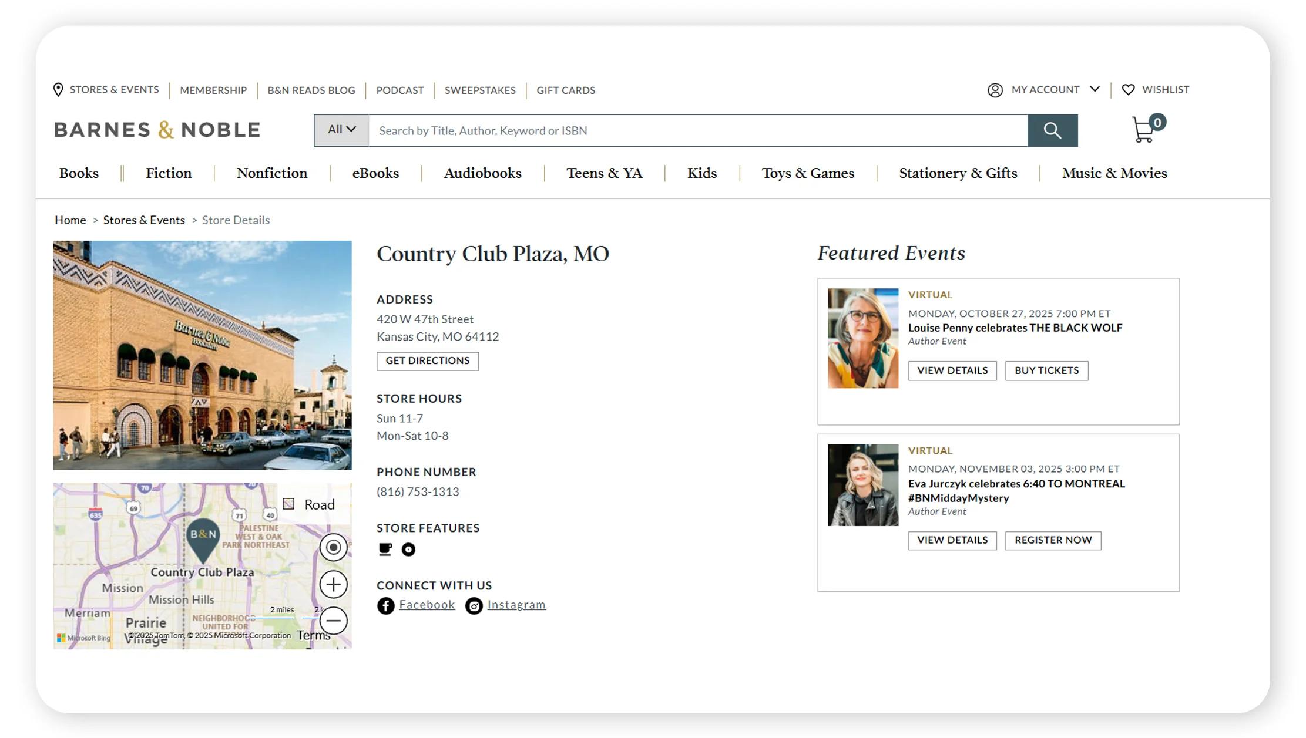Select the café cup store feature icon
Viewport: 1306px width, 738px height.
(385, 550)
